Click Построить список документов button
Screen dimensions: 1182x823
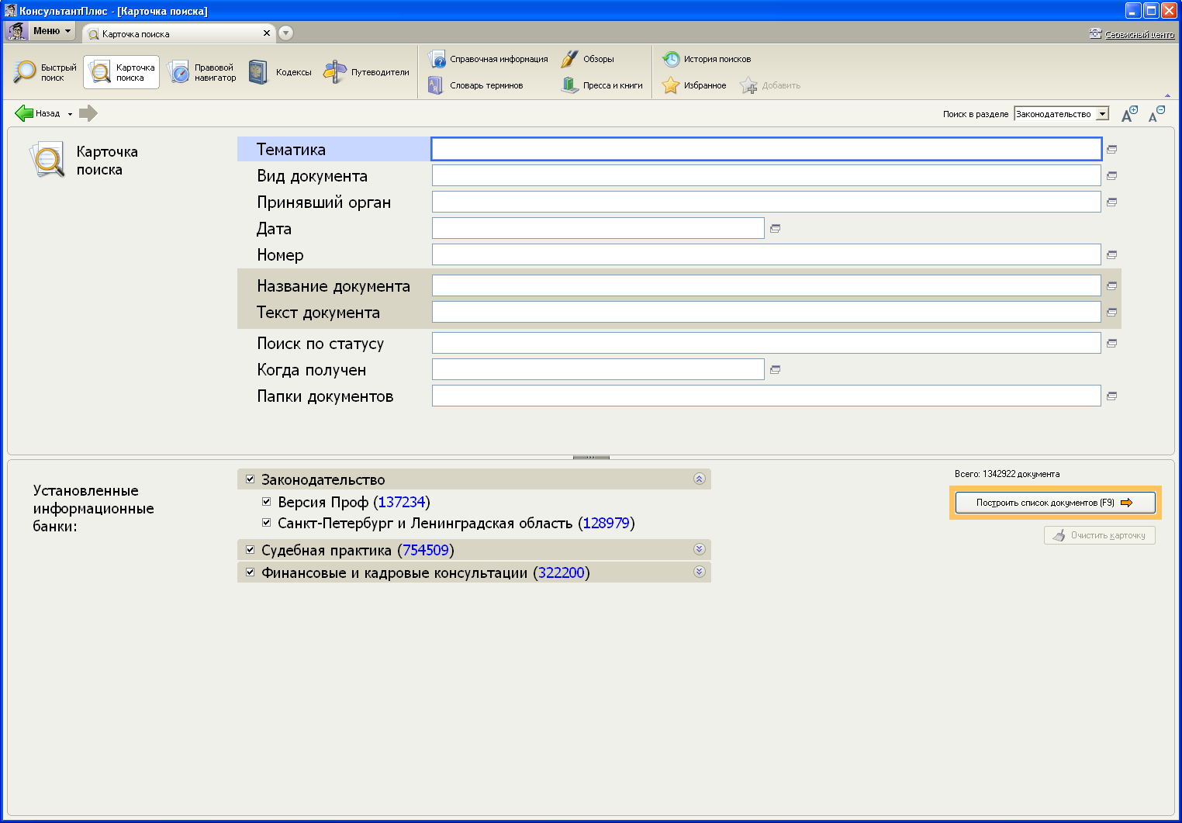pos(1055,503)
